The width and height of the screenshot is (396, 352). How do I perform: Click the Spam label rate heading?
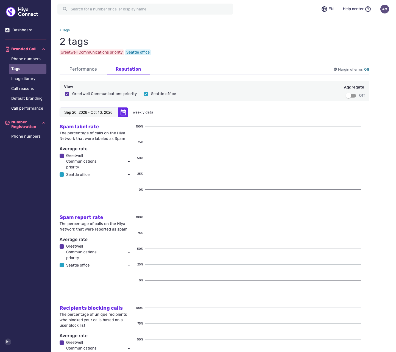[79, 127]
